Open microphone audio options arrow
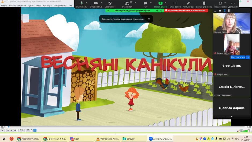252x142 pixels. point(87,3)
